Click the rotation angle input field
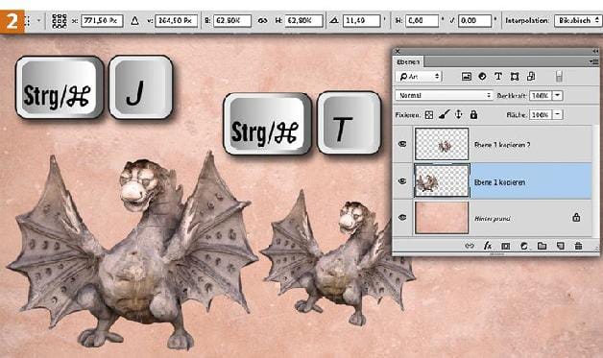Viewport: 603px width, 358px height. 361,20
